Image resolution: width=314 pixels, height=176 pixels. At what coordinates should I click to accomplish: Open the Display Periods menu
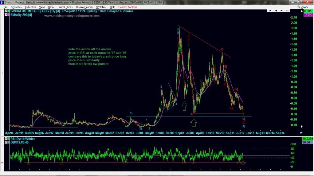[x=84, y=7]
